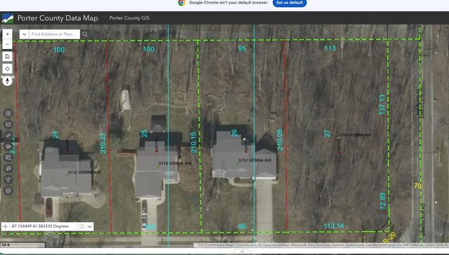Return map to default home extent
The width and height of the screenshot is (449, 255).
coord(8,57)
